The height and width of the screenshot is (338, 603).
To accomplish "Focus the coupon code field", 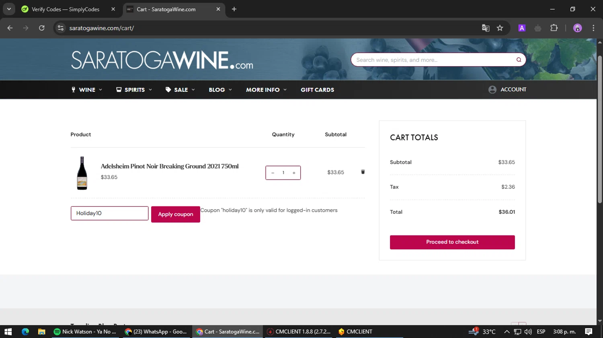I will coord(109,213).
